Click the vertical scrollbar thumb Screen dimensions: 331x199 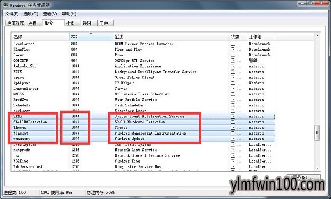click(x=317, y=132)
